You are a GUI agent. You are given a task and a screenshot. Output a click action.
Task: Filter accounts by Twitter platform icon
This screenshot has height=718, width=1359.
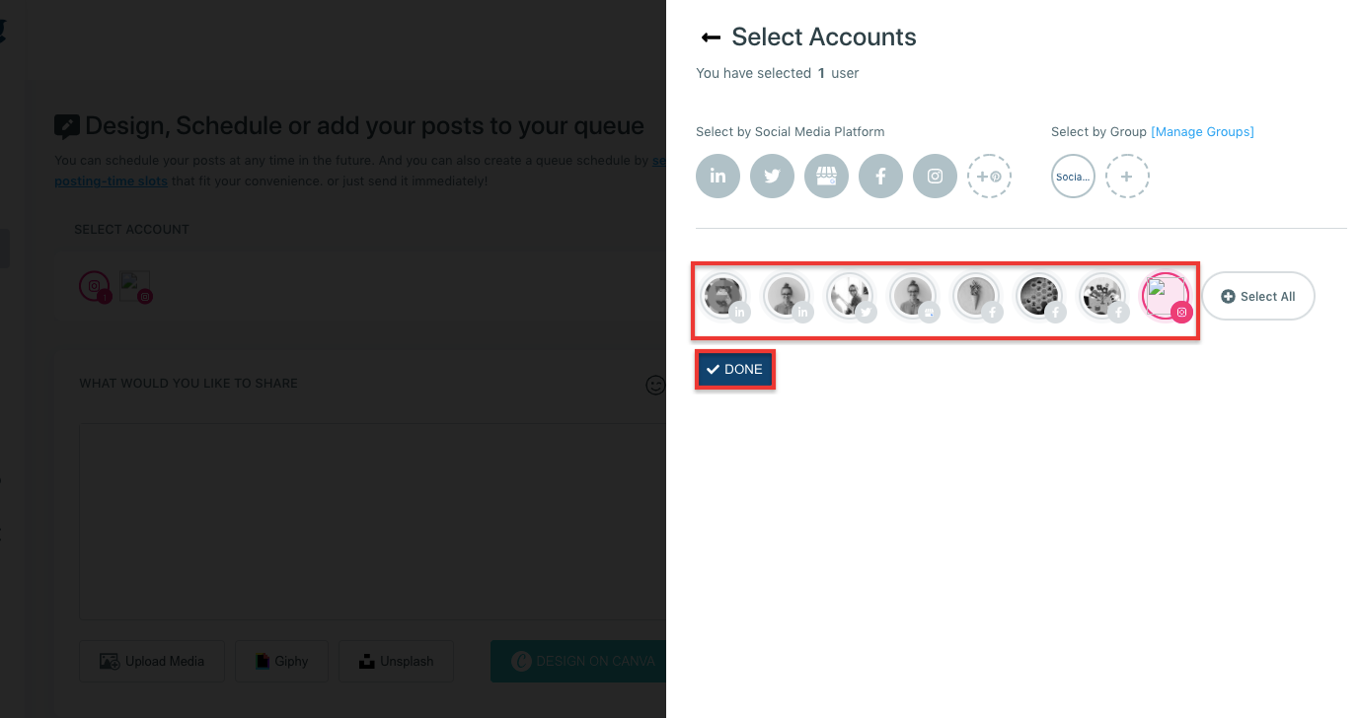click(x=772, y=176)
